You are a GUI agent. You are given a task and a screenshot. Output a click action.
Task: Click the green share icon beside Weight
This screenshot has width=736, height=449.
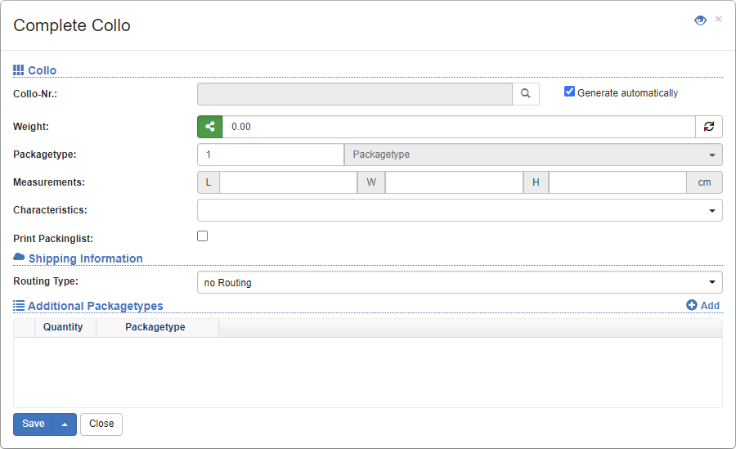pos(210,127)
